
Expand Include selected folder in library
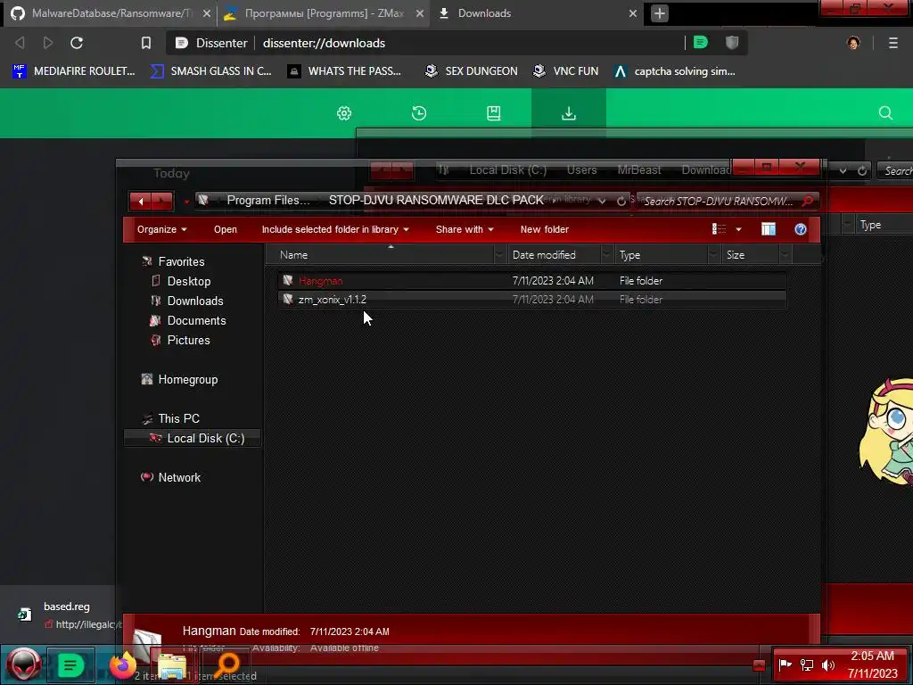335,229
